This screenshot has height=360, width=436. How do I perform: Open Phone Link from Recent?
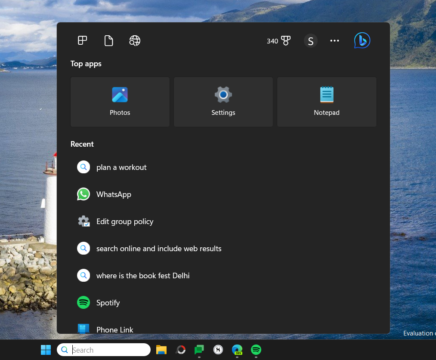coord(114,329)
